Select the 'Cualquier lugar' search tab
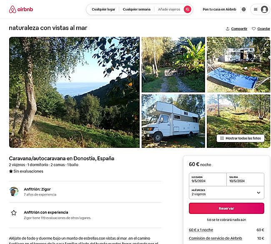271x244 pixels. (103, 9)
